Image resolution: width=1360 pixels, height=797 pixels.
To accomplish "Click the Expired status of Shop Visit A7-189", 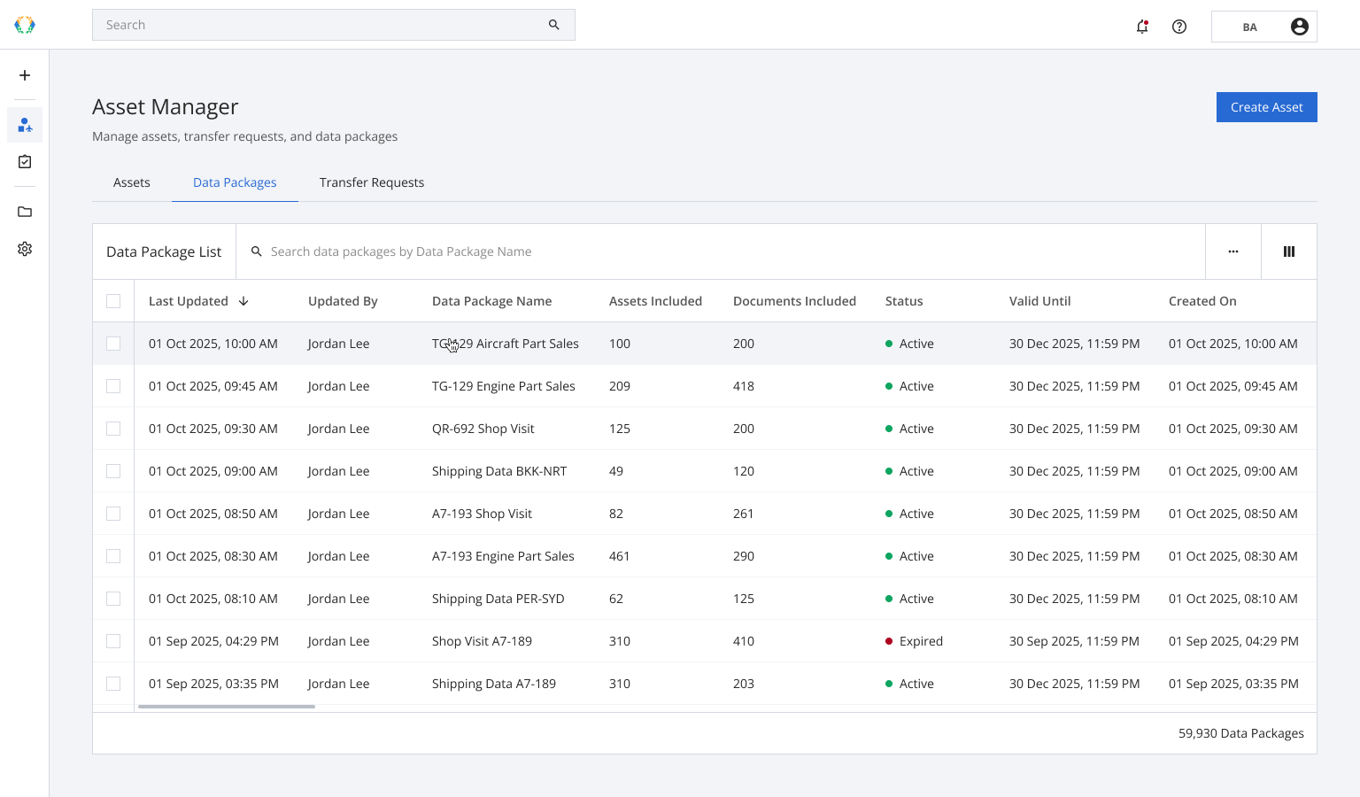I will tap(914, 641).
